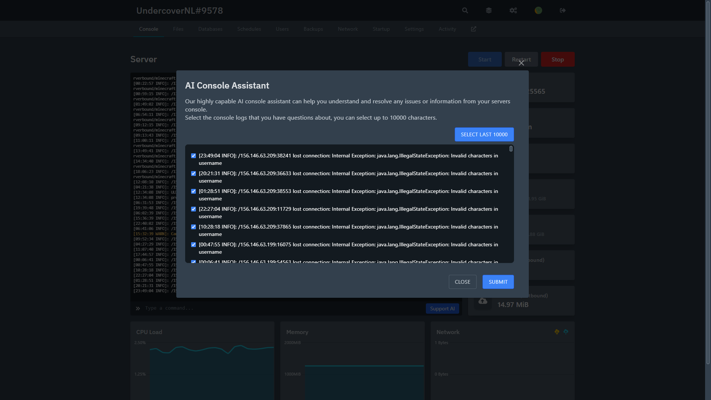Click the 14.97 MiB outbound value

[513, 304]
